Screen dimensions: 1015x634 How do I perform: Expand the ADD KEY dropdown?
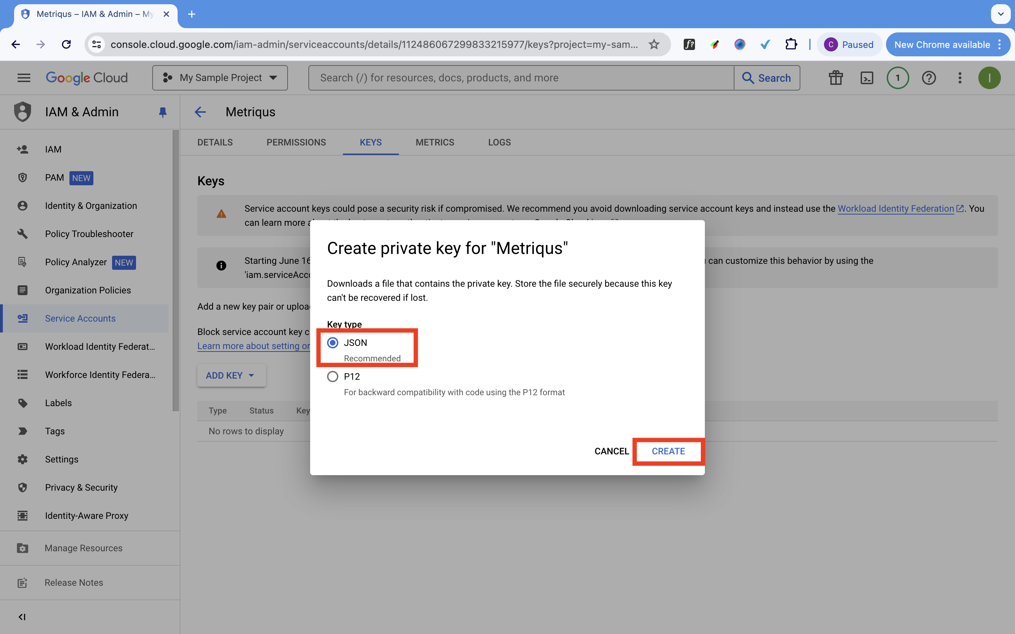(x=232, y=375)
